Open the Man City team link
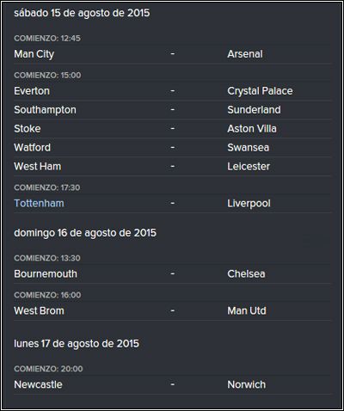Image resolution: width=344 pixels, height=411 pixels. (34, 54)
